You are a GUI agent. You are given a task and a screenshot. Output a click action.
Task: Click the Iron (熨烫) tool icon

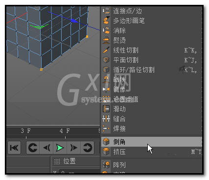tap(106, 40)
